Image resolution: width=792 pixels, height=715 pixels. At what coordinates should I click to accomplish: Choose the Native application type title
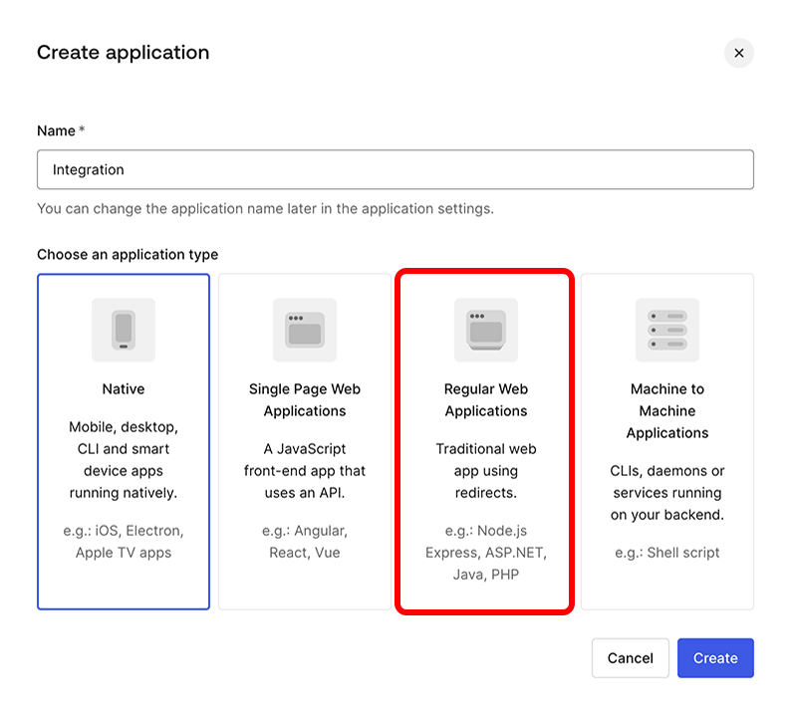[124, 388]
